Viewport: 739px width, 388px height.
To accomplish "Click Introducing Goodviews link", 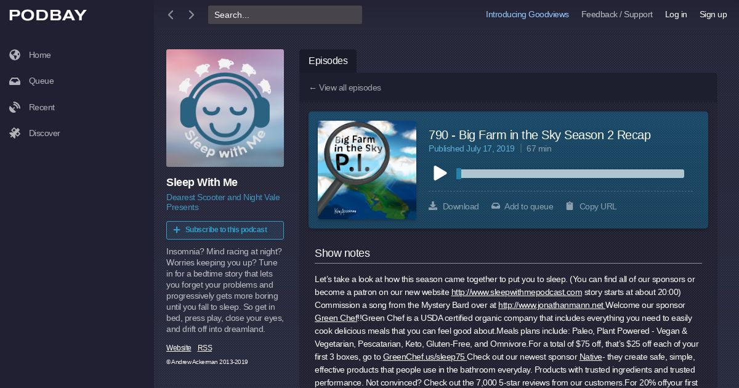I will point(527,15).
